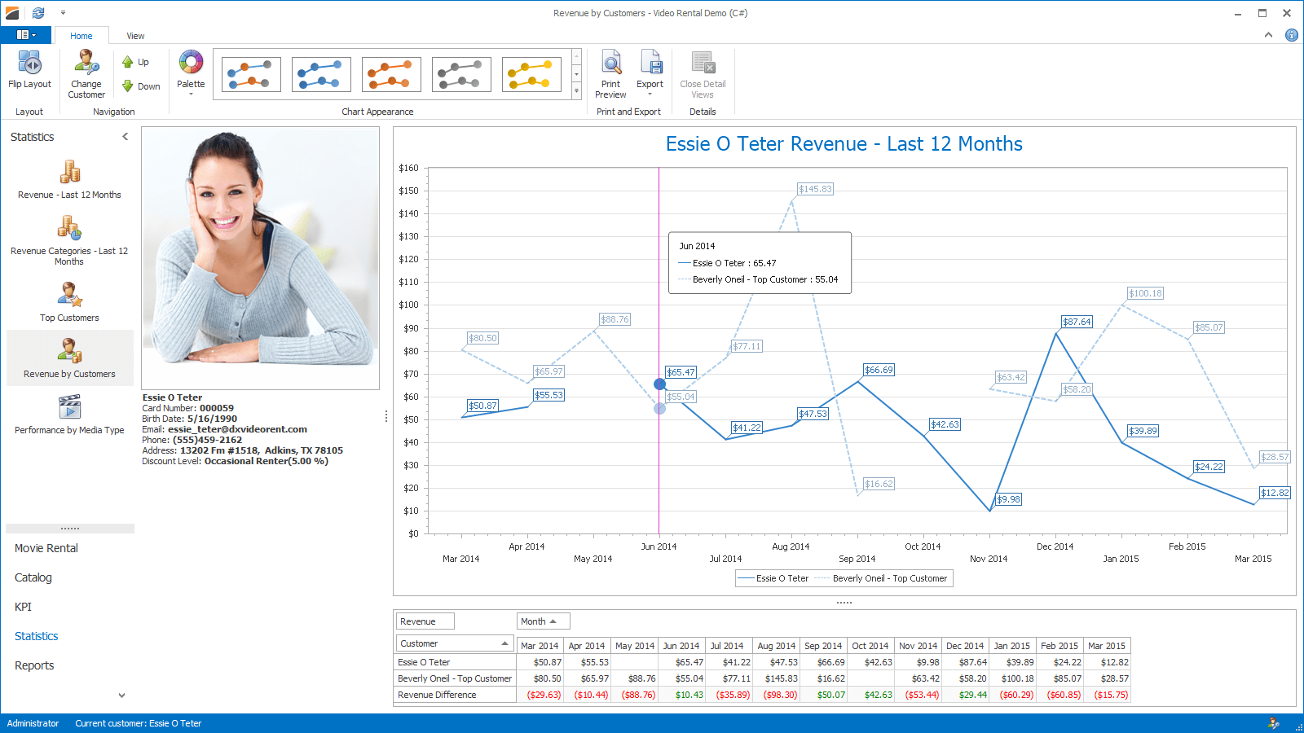Click the $9.98 chart point label

[x=1008, y=499]
